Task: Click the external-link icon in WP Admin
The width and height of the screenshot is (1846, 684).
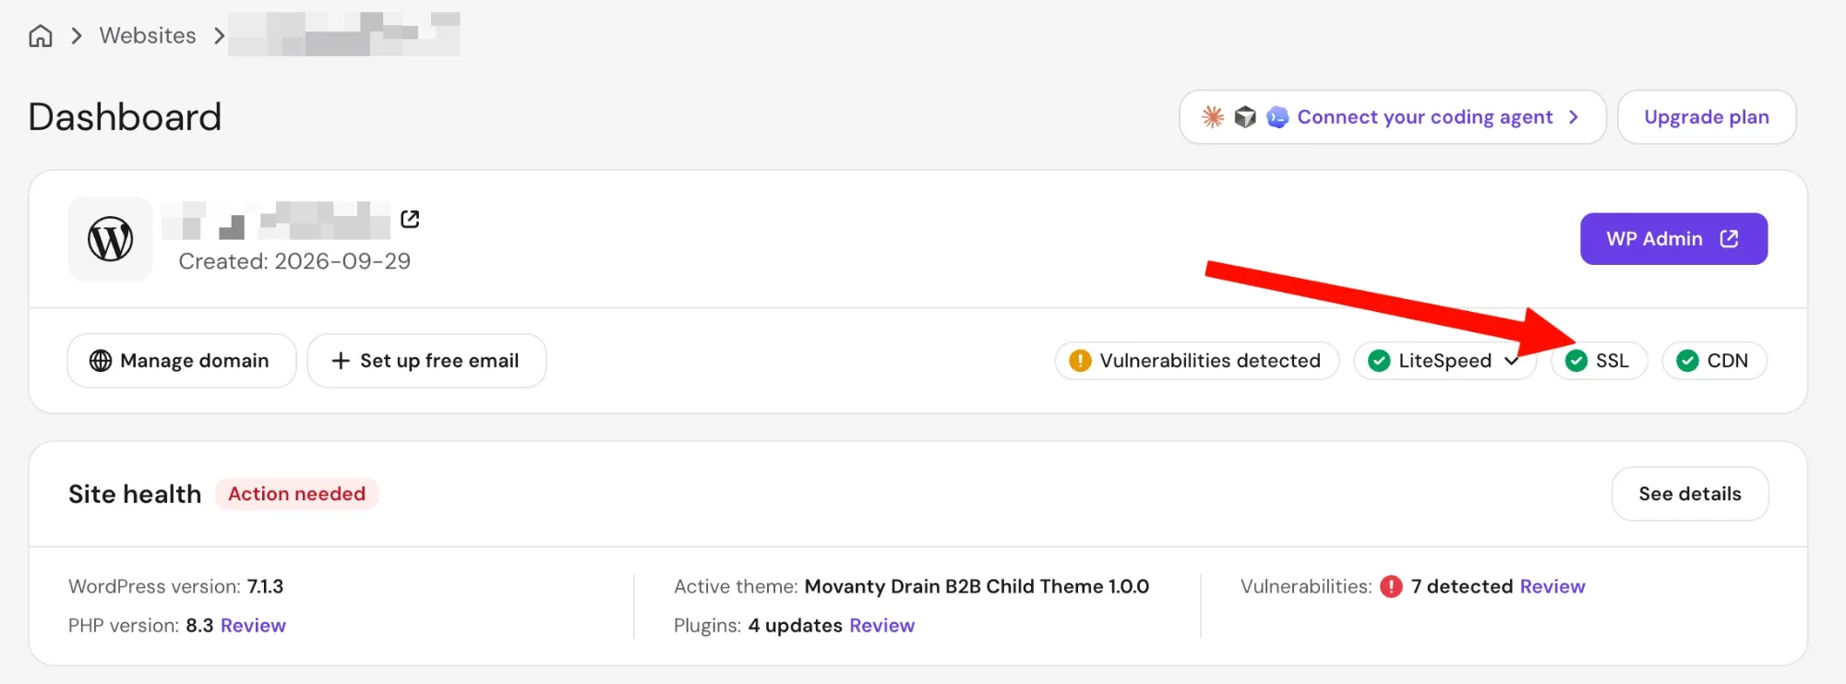Action: [1730, 239]
